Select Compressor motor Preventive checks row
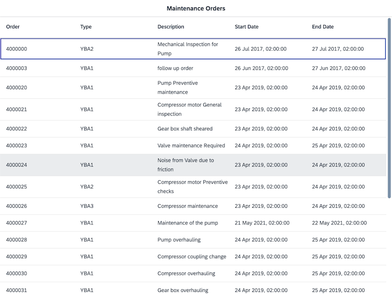 [193, 187]
